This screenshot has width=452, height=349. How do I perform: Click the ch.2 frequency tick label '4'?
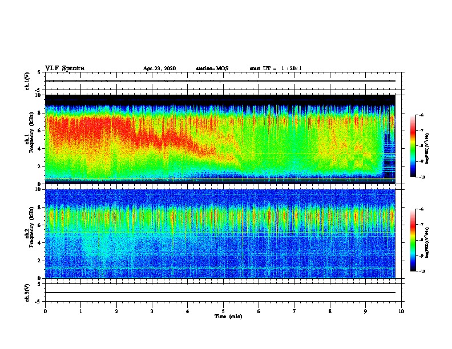point(39,243)
